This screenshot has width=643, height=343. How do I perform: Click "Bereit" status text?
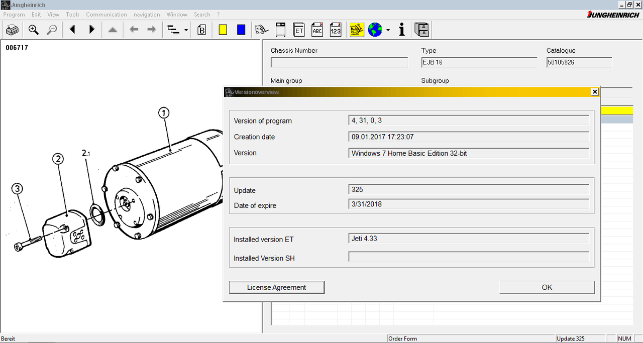[x=8, y=338]
